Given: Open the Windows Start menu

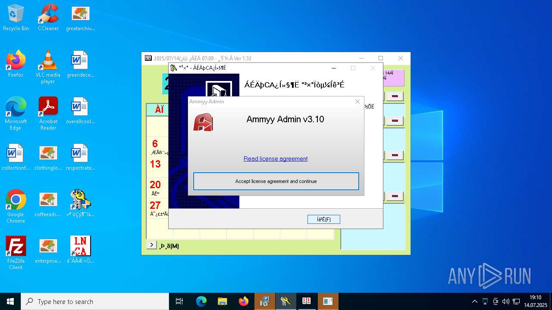Looking at the screenshot, I should point(10,301).
